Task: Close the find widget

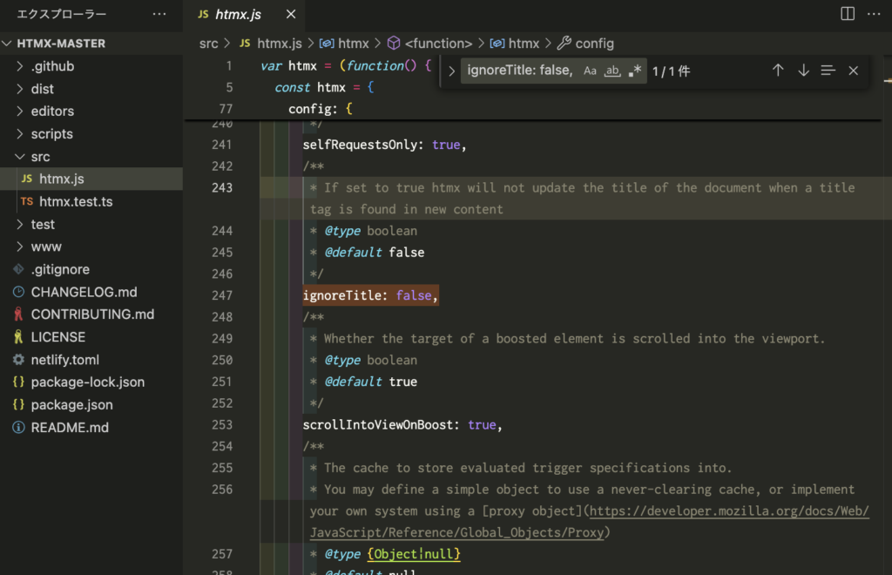Action: coord(854,71)
